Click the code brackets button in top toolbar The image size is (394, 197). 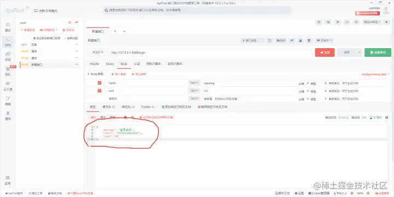tap(347, 22)
